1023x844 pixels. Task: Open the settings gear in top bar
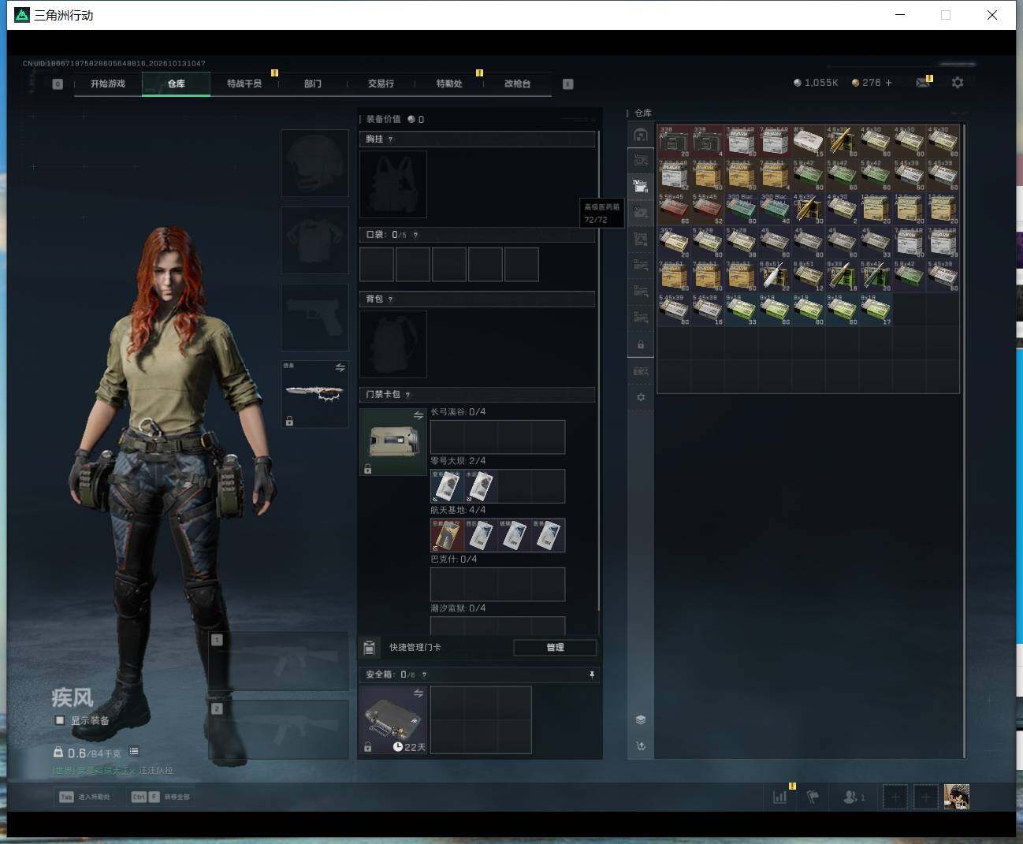coord(958,83)
